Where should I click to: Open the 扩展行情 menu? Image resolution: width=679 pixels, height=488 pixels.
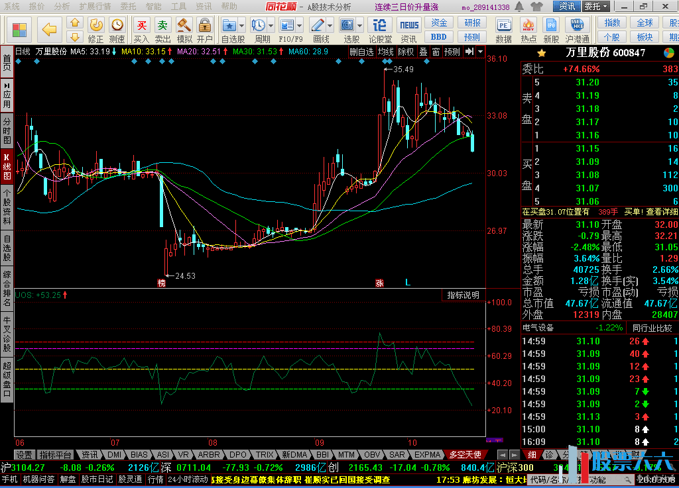[95, 6]
